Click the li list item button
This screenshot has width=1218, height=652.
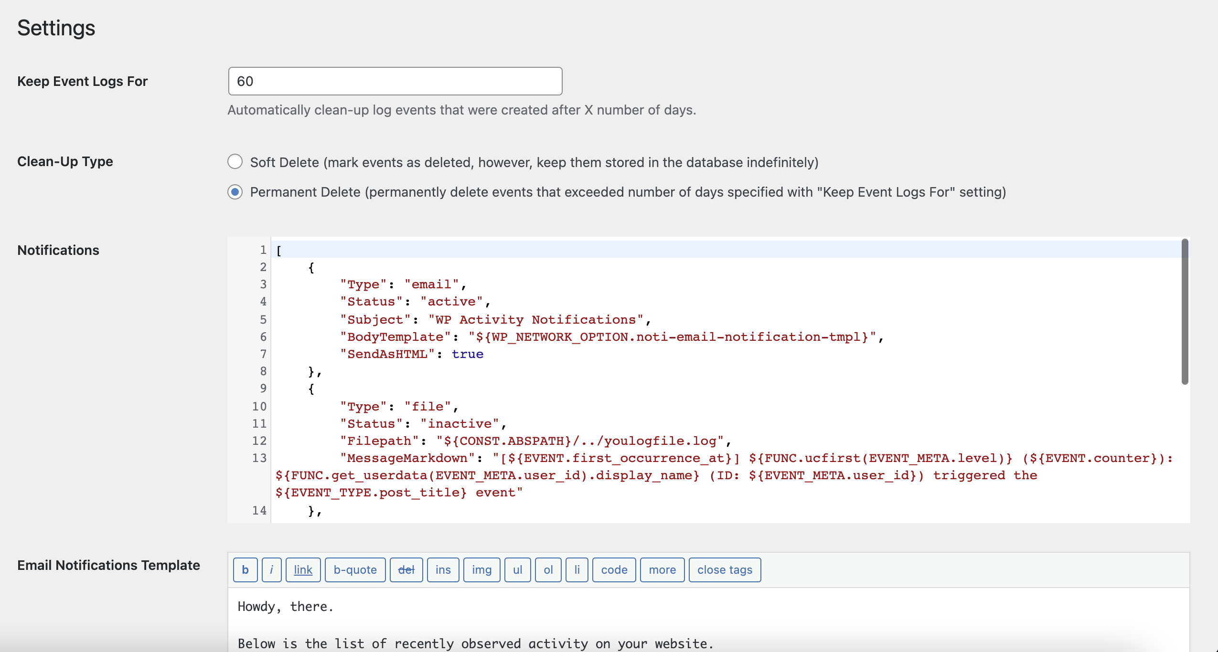click(577, 570)
